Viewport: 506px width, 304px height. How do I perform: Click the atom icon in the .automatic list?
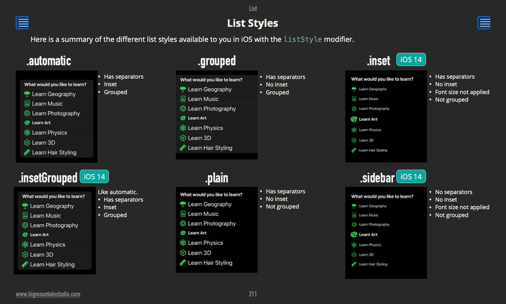[27, 132]
